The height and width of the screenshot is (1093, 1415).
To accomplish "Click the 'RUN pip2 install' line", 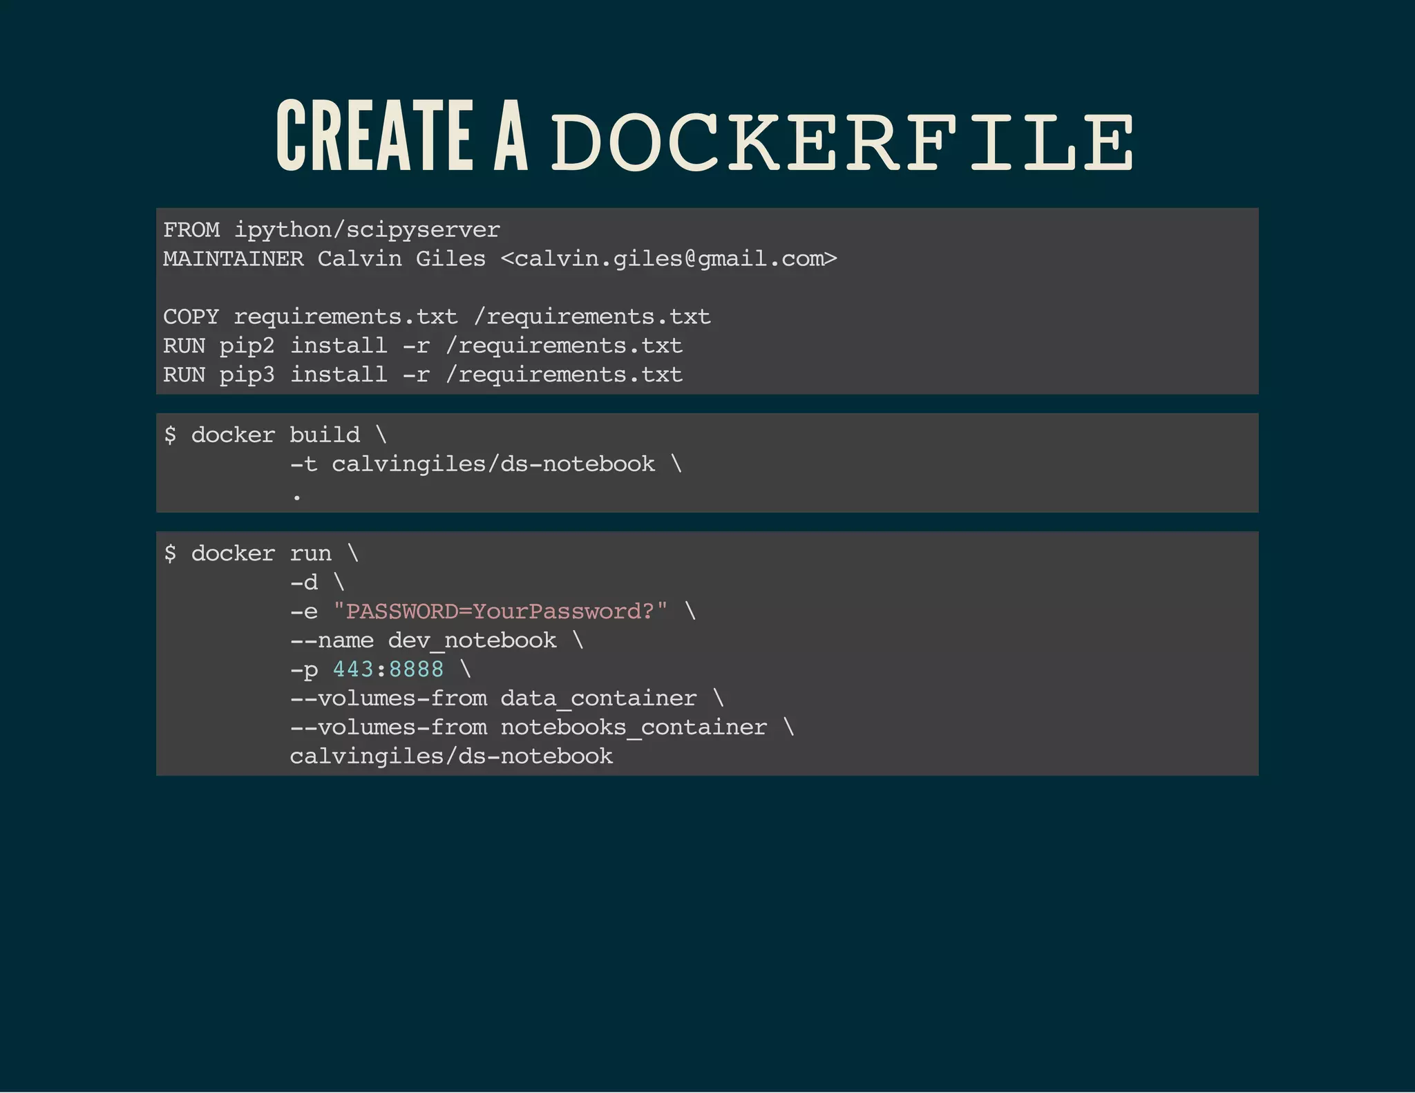I will [422, 345].
